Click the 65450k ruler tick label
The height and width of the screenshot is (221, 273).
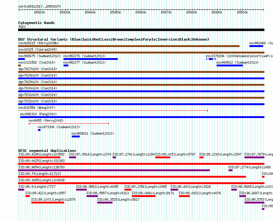(116, 12)
